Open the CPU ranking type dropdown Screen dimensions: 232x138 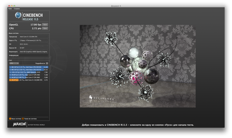pyautogui.click(x=14, y=63)
